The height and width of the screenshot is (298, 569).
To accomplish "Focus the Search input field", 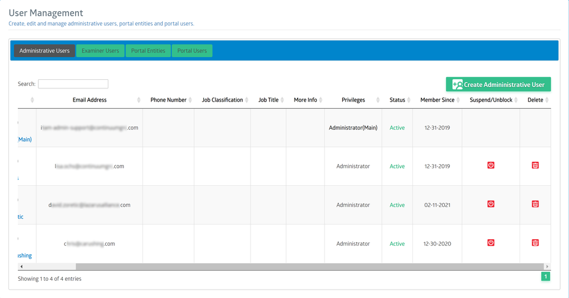I will click(73, 84).
